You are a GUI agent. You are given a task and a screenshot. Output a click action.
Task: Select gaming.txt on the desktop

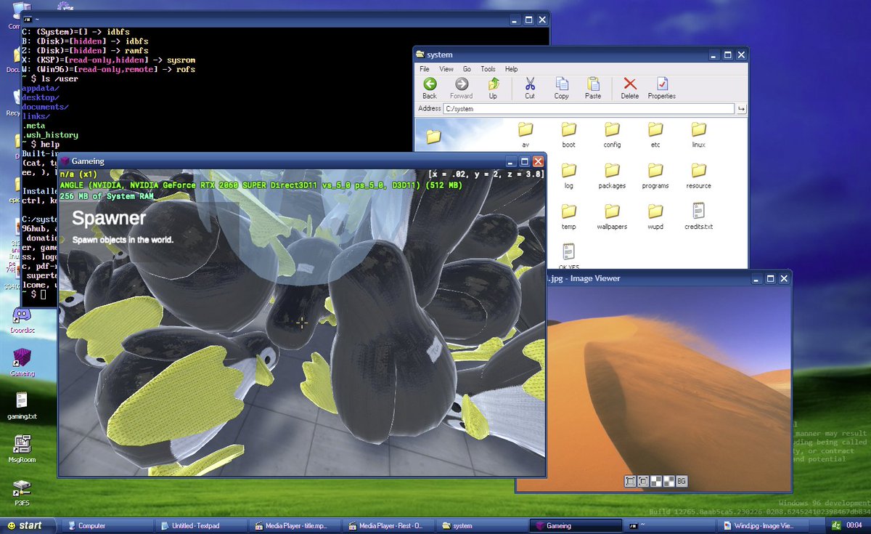pos(22,406)
